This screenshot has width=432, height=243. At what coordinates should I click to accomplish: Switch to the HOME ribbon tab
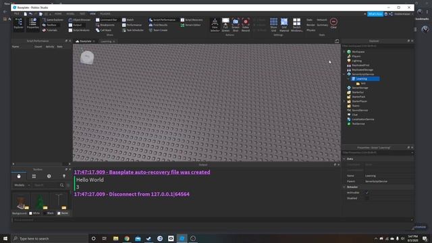[x=58, y=13]
